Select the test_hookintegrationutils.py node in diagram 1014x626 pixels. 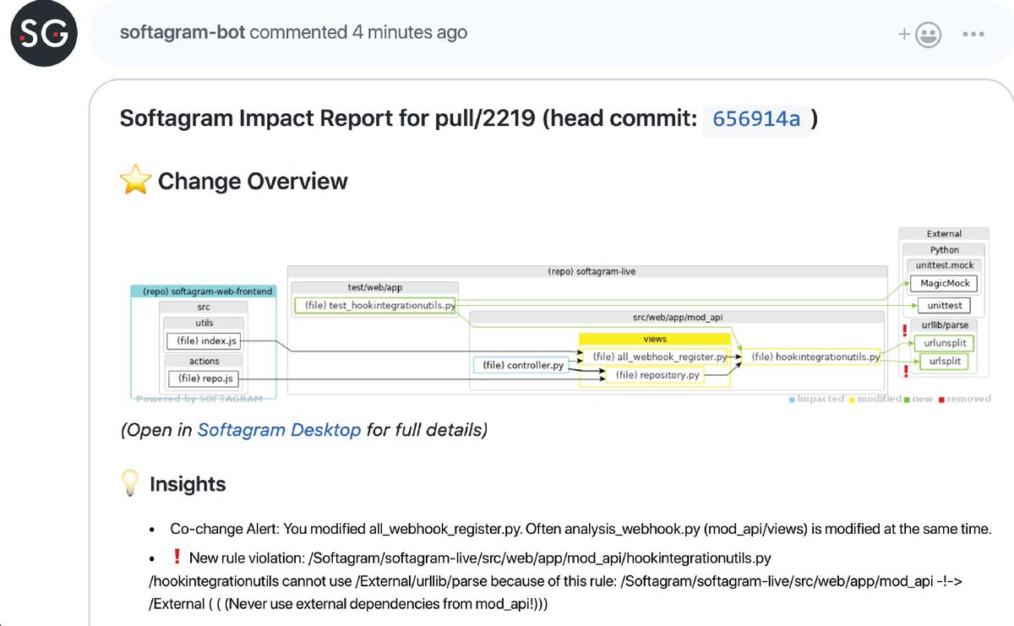point(374,305)
